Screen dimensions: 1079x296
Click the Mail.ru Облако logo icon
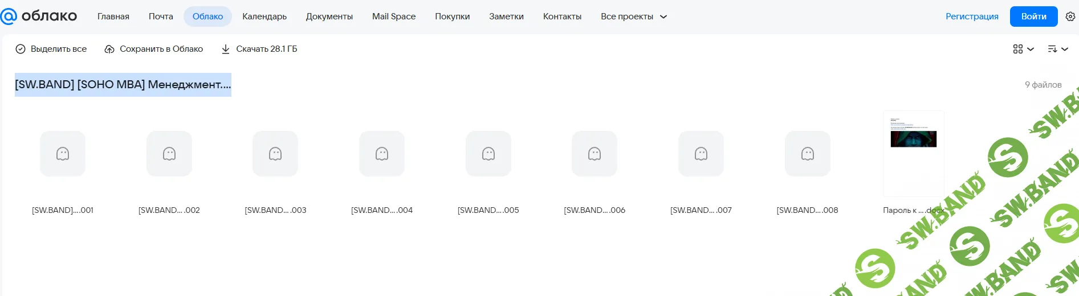(x=9, y=17)
